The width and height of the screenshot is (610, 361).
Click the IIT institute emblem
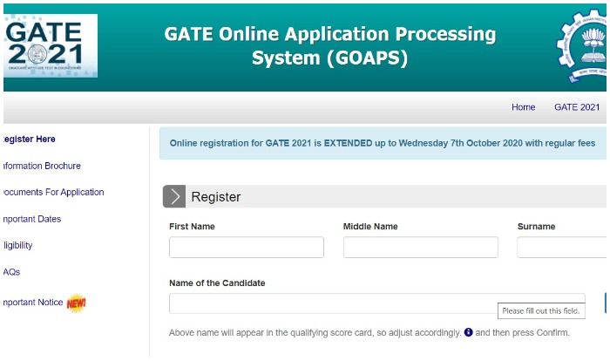click(582, 45)
